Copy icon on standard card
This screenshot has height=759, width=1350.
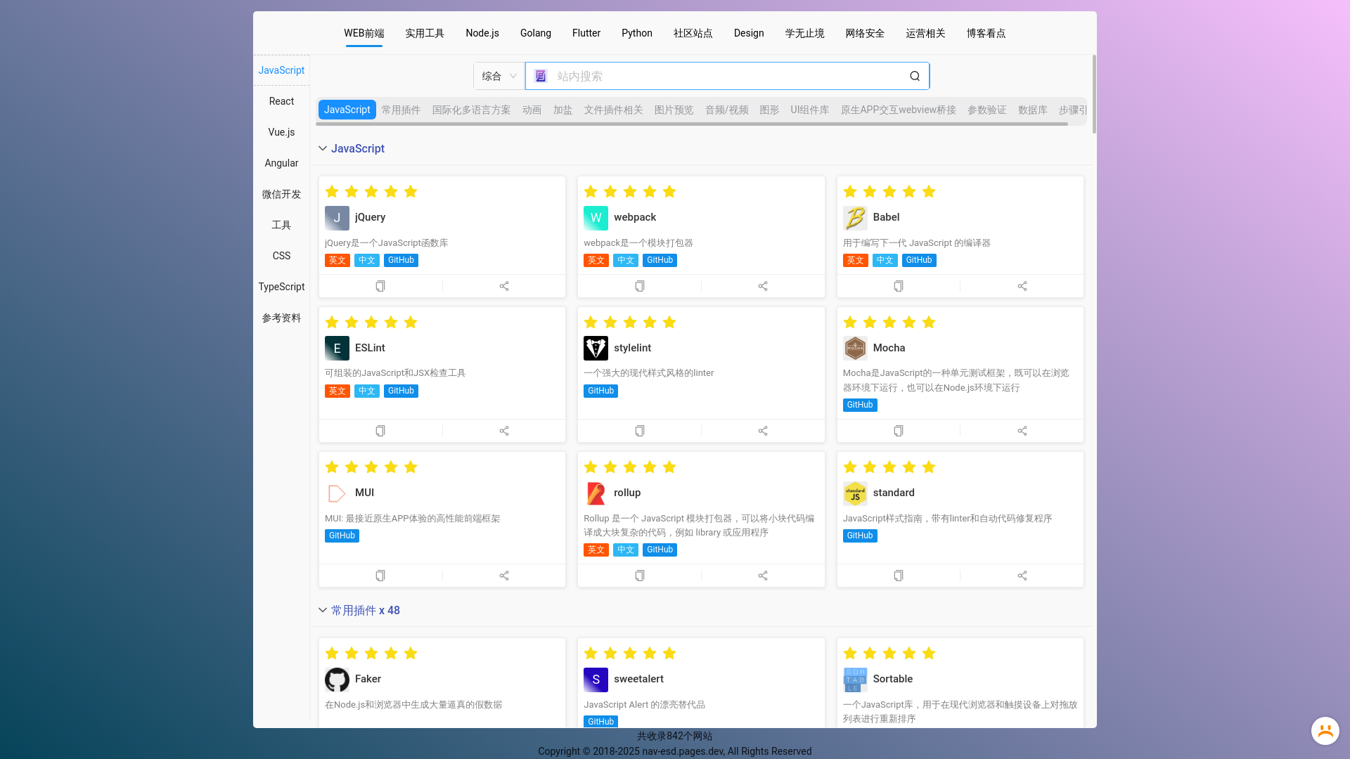[899, 576]
